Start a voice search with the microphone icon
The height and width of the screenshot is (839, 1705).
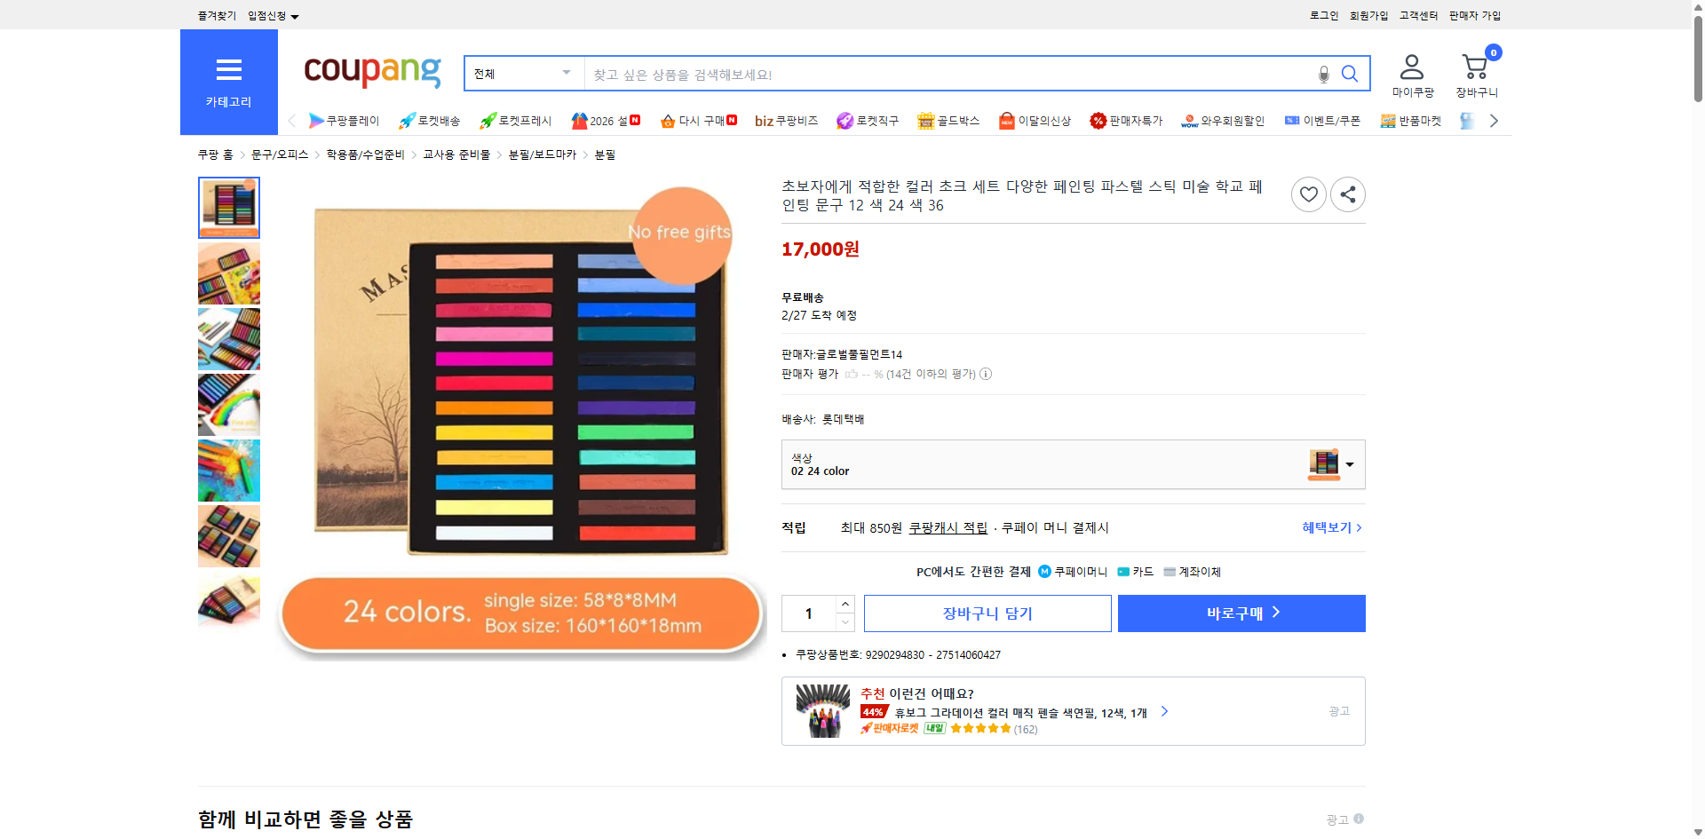[1322, 74]
